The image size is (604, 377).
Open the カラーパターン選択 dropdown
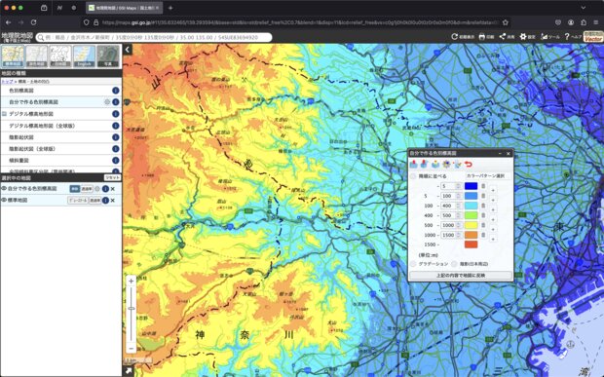[487, 176]
